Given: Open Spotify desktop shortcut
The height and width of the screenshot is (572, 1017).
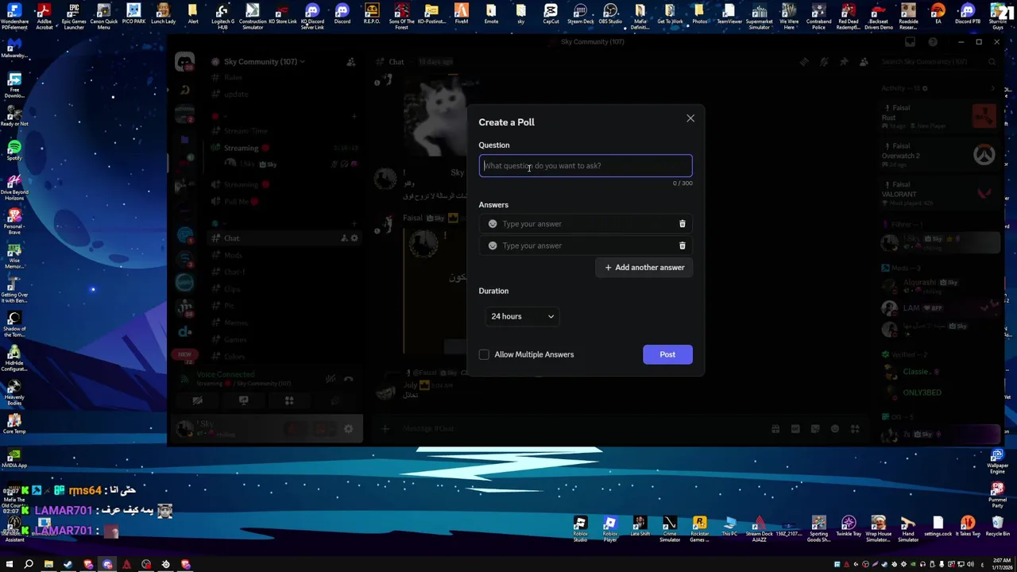Looking at the screenshot, I should (x=14, y=150).
